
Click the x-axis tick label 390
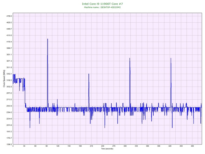pyautogui.click(x=159, y=146)
